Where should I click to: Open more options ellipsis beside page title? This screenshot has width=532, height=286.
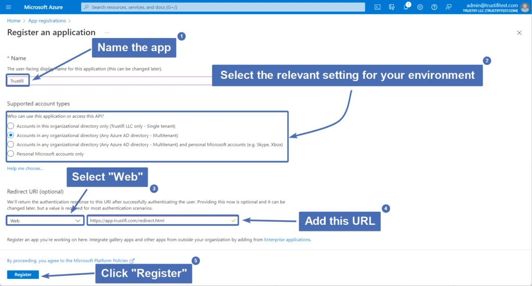coord(107,33)
